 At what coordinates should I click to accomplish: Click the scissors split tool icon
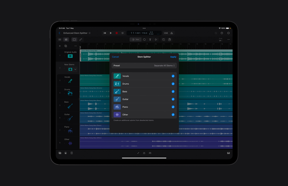point(150,40)
